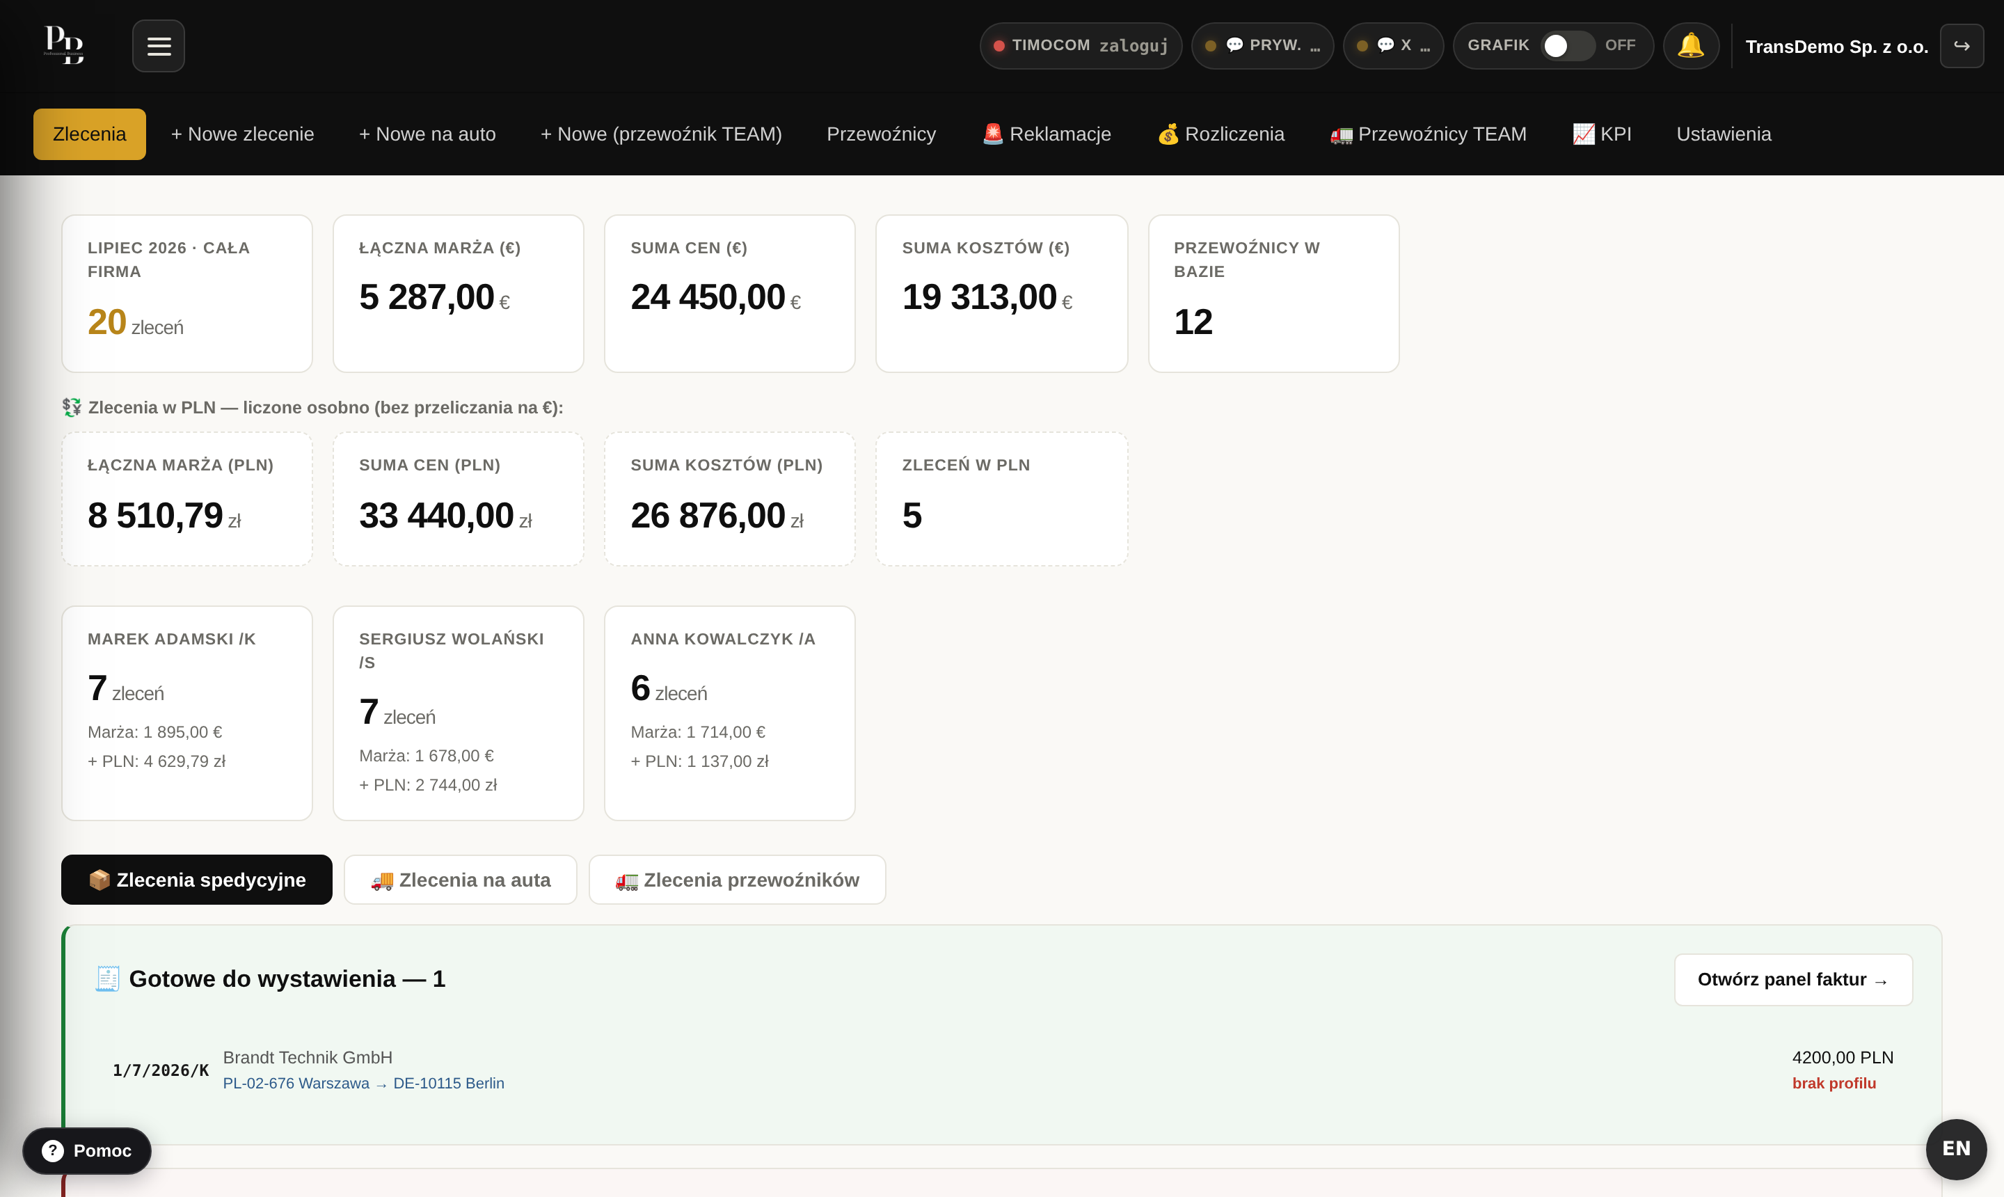Screen dimensions: 2004x1197
Task: Open the Sergiusz Wolański /S card
Action: pos(458,713)
